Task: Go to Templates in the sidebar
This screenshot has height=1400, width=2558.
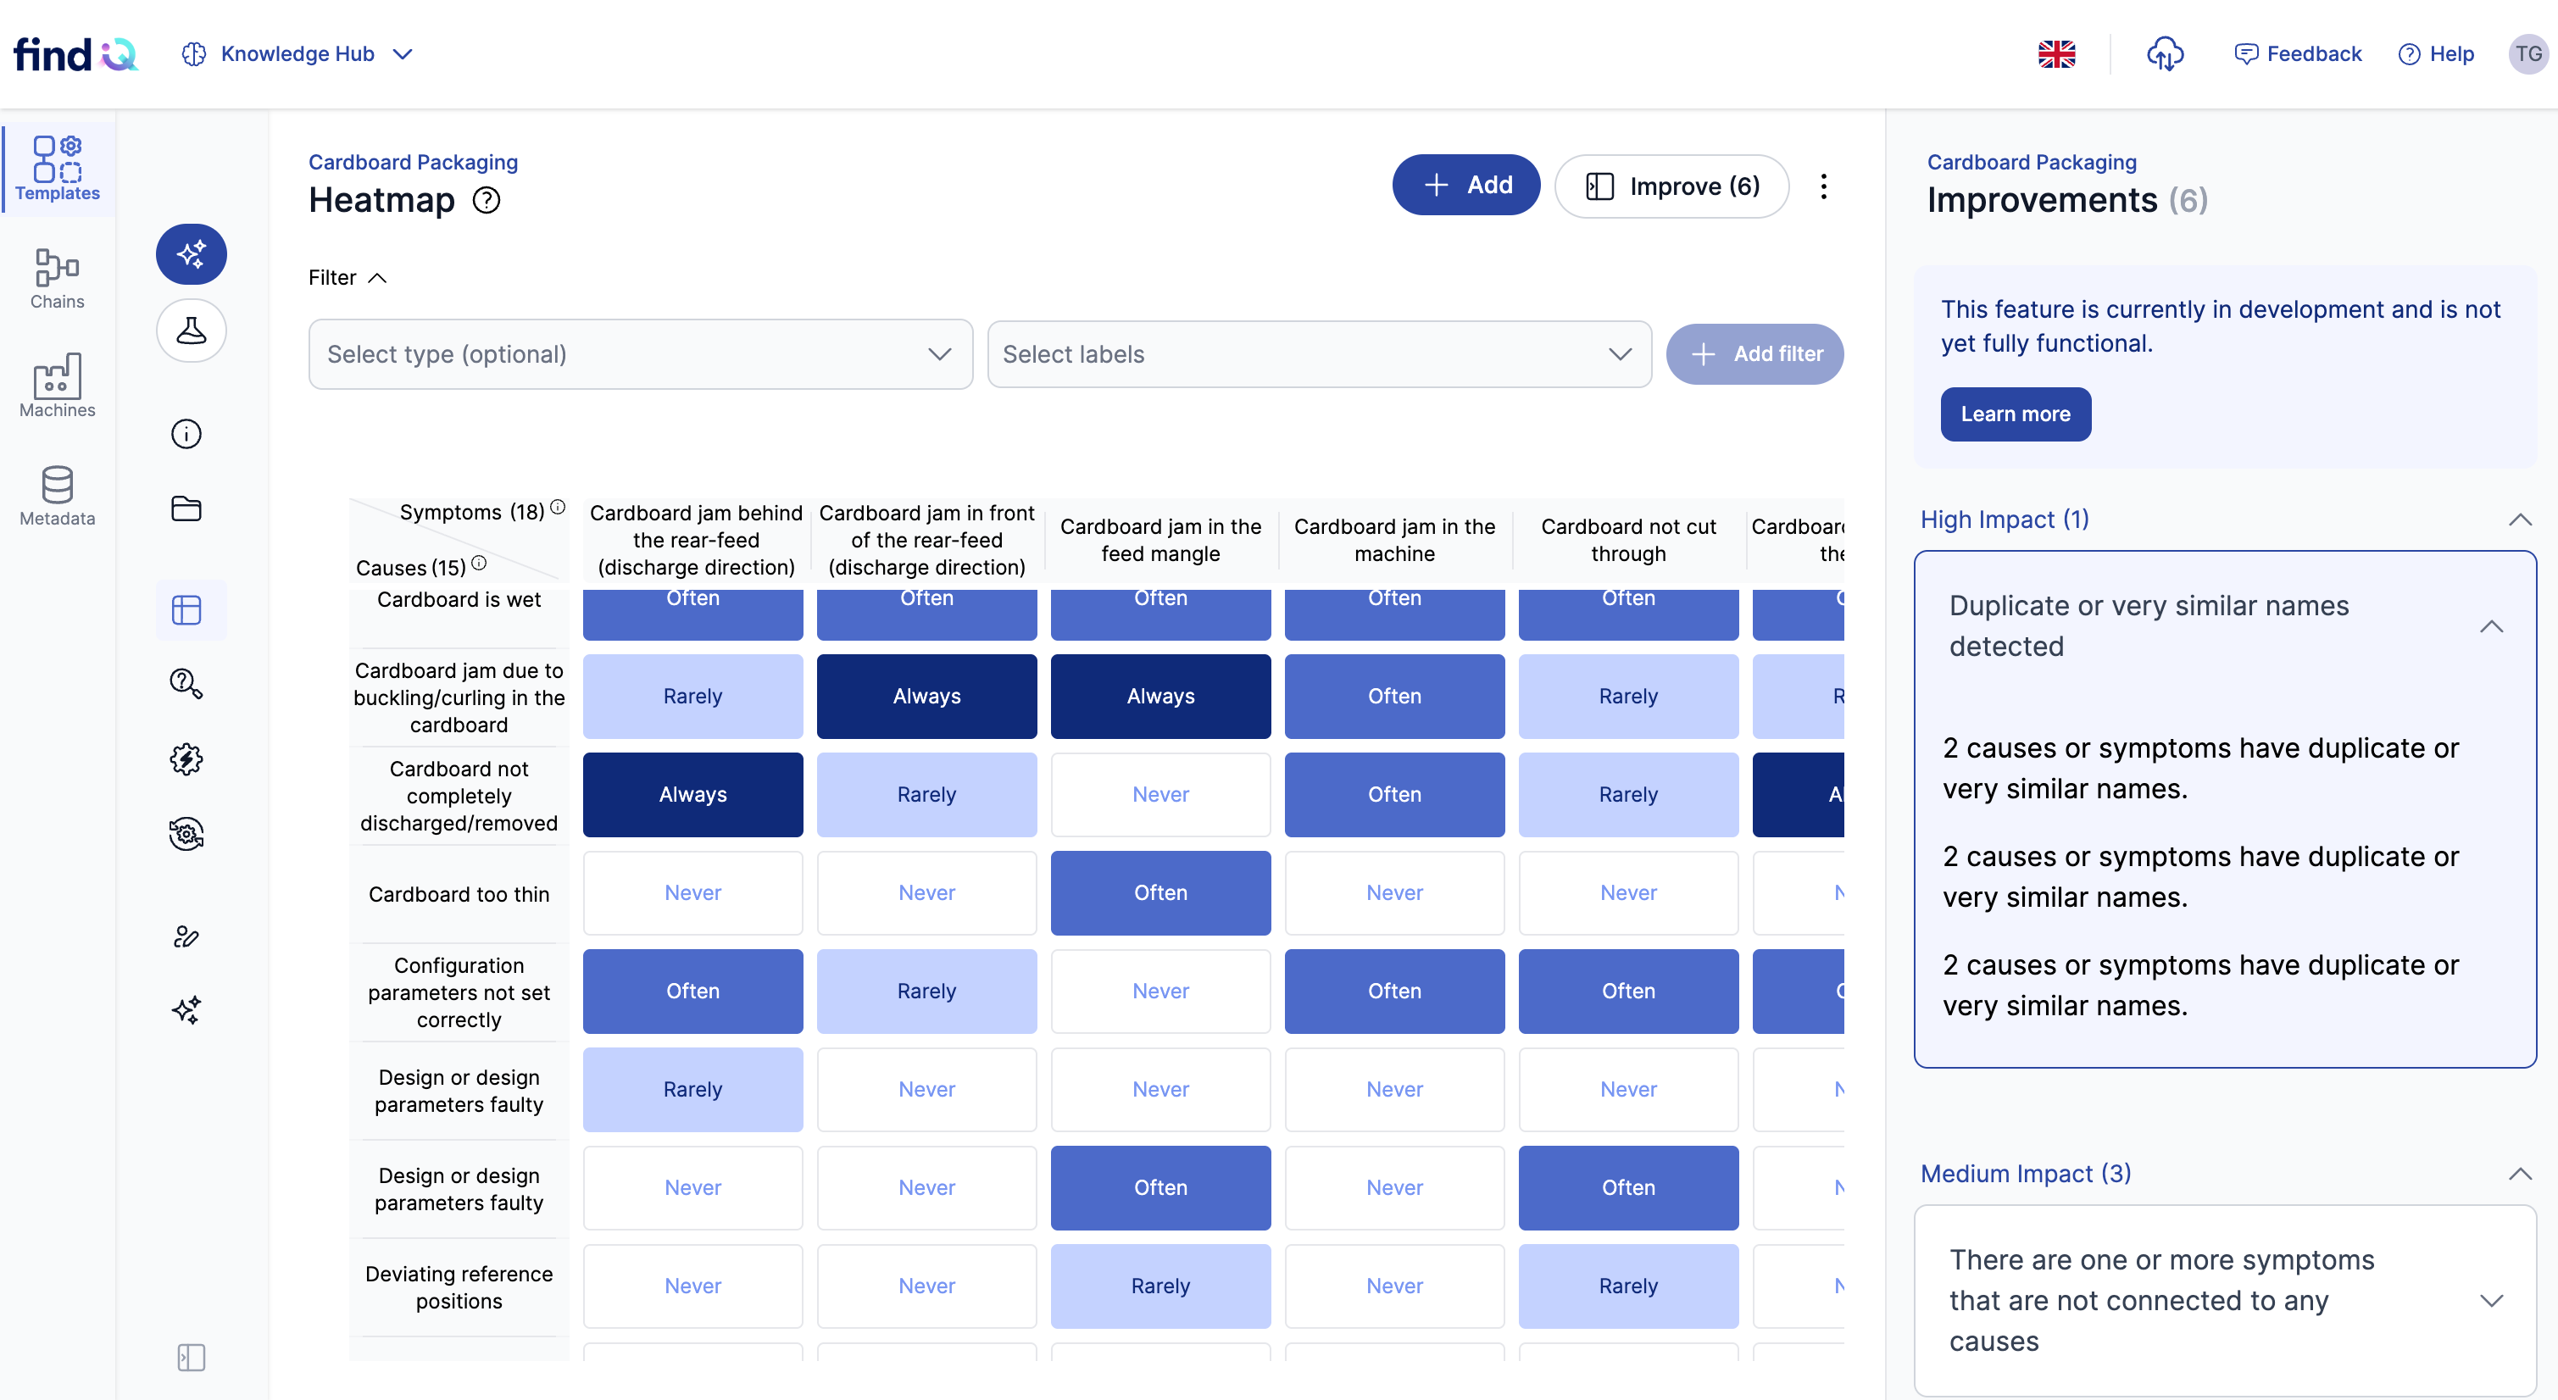Action: click(58, 168)
